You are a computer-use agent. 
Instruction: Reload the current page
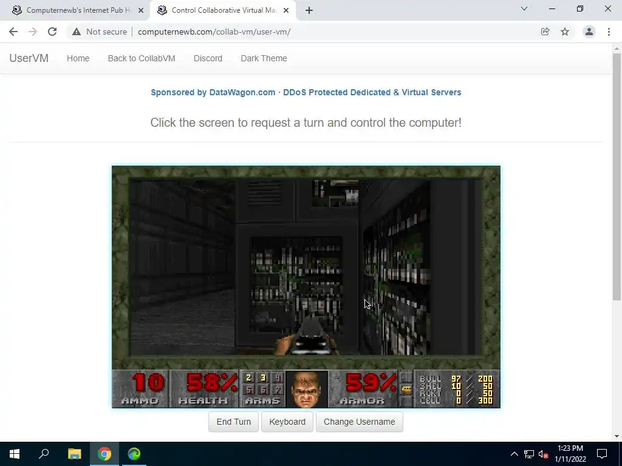(52, 32)
